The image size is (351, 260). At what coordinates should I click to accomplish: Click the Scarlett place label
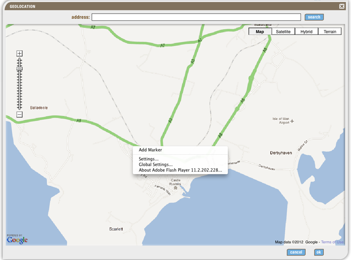(x=116, y=229)
